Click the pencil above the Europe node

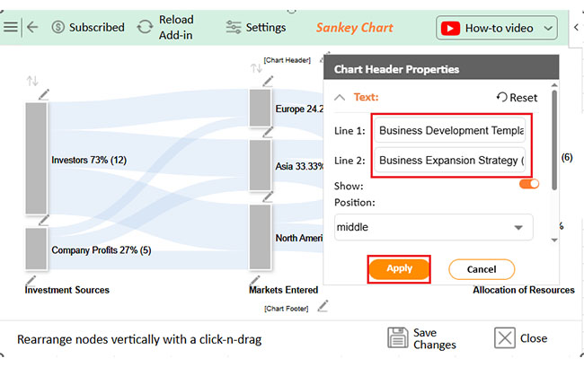pos(268,81)
